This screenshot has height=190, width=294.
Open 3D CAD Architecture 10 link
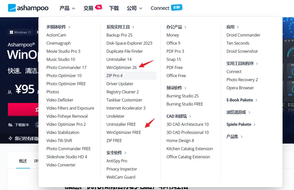click(x=187, y=124)
